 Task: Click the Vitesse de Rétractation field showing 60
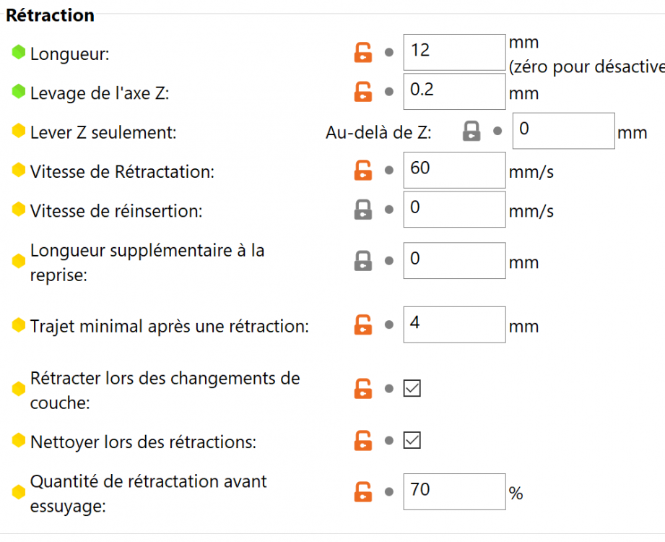tap(453, 171)
